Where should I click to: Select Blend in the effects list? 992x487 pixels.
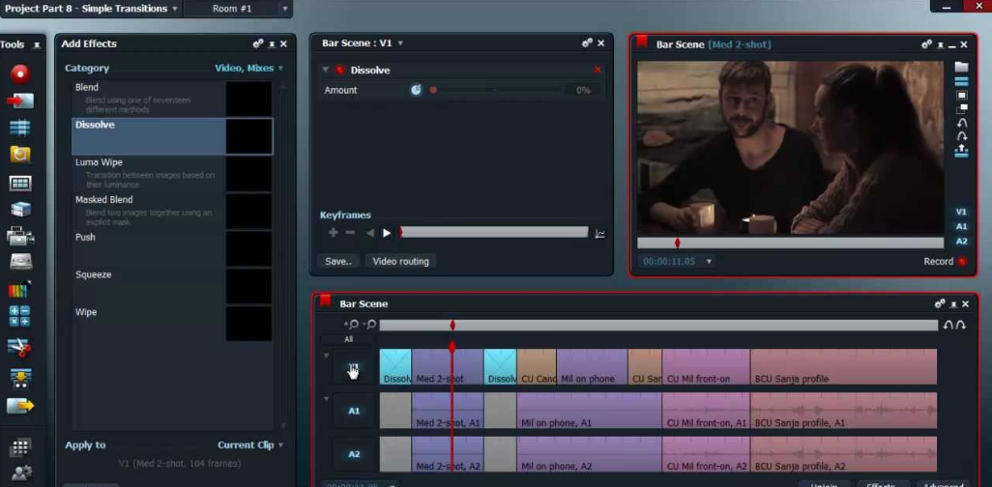coord(172,98)
